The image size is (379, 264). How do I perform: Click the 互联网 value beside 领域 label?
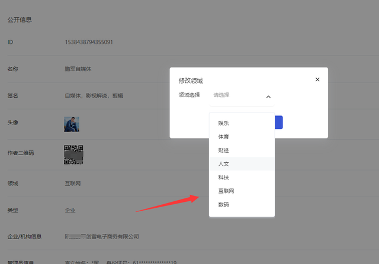pyautogui.click(x=73, y=183)
